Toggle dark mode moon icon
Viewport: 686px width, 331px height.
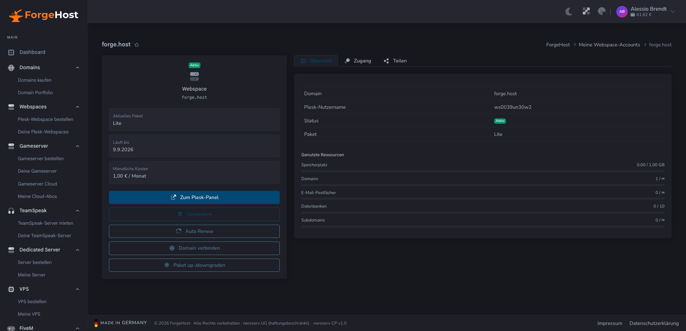click(x=569, y=12)
